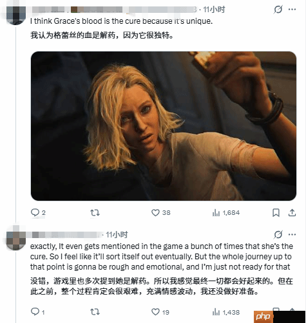Share the first tweet via upload icon
This screenshot has width=306, height=323.
292,213
